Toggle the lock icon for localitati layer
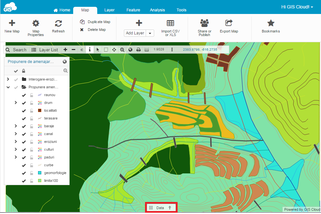 tap(32, 111)
